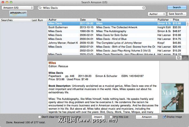Click the price $15.29

pos(177,51)
